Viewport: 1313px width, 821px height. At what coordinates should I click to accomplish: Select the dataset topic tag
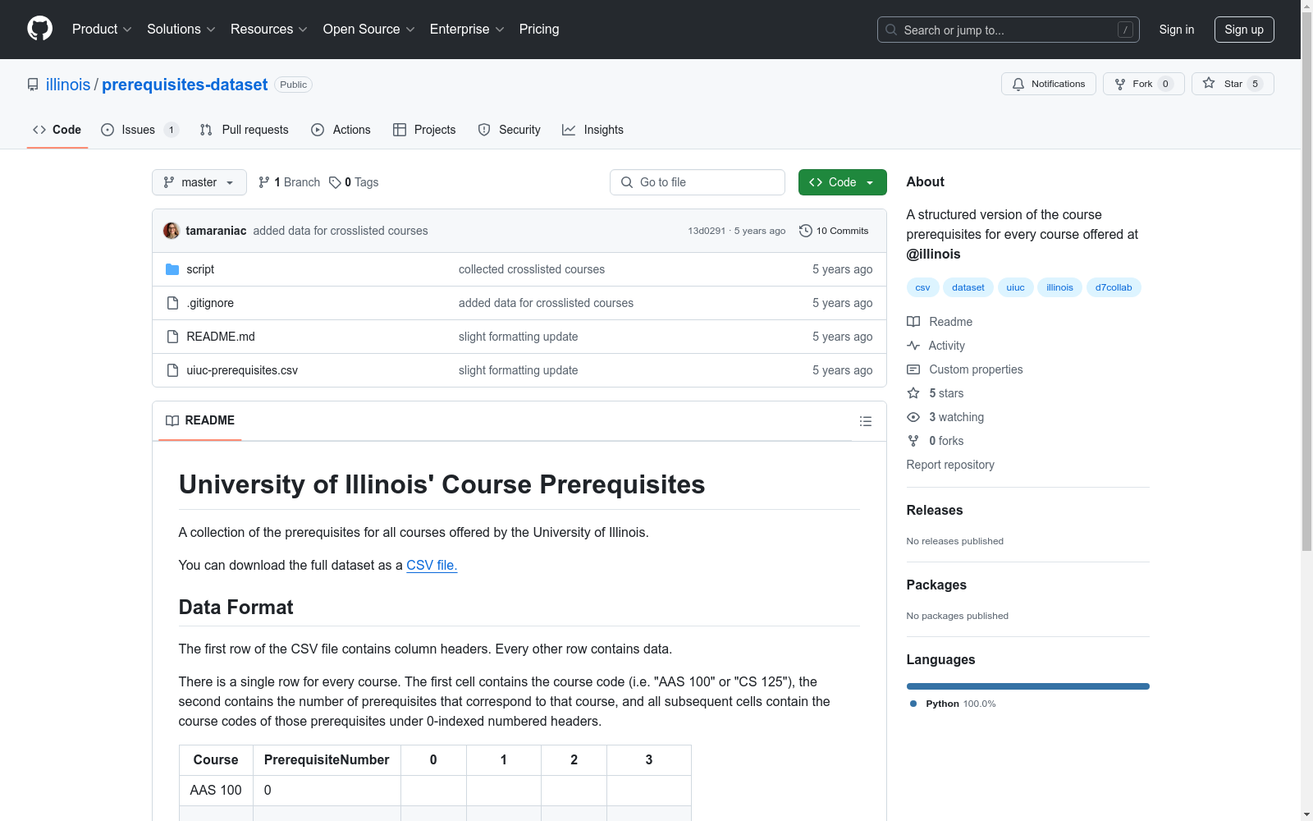coord(968,287)
